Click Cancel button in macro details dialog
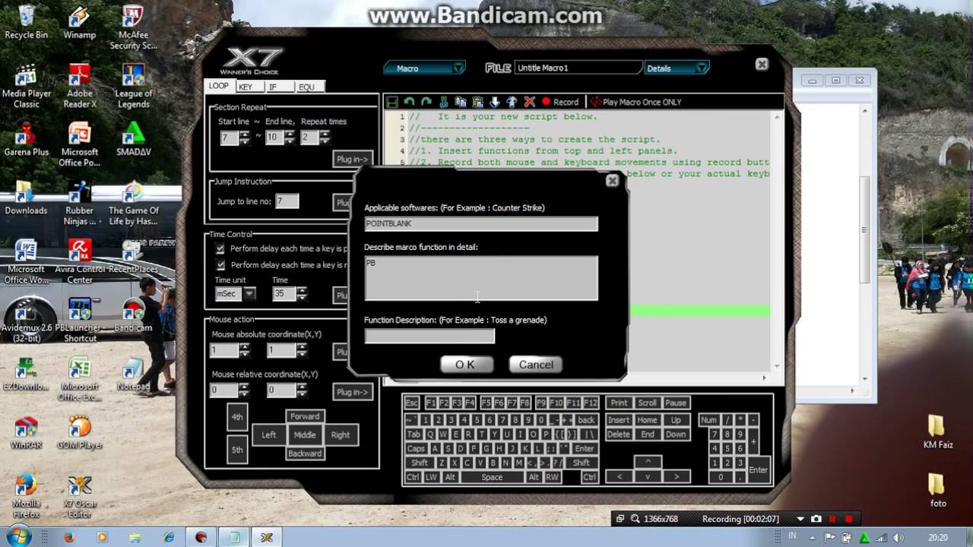Screen dimensions: 973x547 536,365
